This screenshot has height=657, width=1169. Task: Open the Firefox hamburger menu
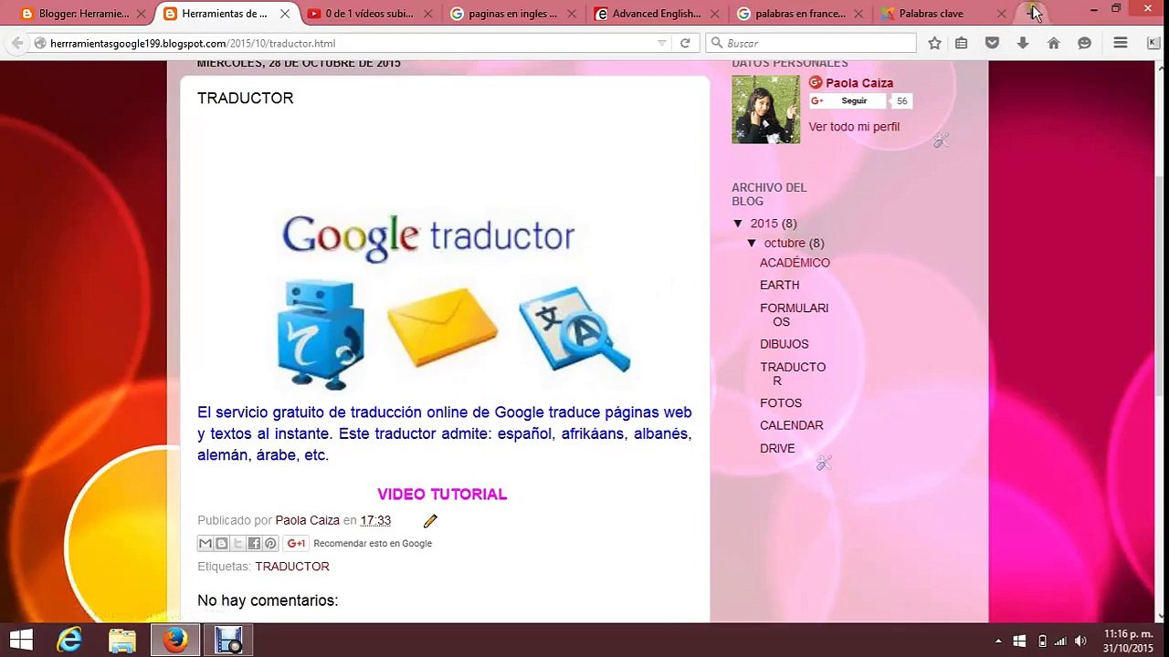click(1121, 43)
